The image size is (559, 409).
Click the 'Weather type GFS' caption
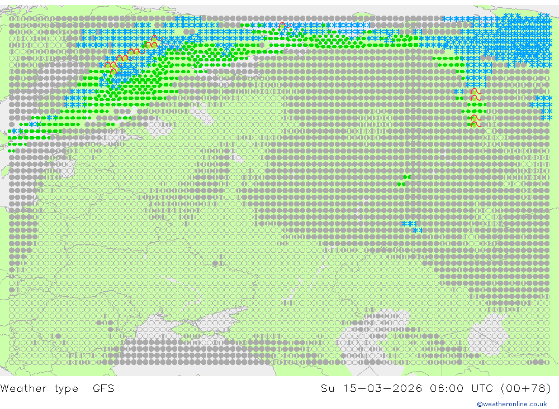click(58, 388)
